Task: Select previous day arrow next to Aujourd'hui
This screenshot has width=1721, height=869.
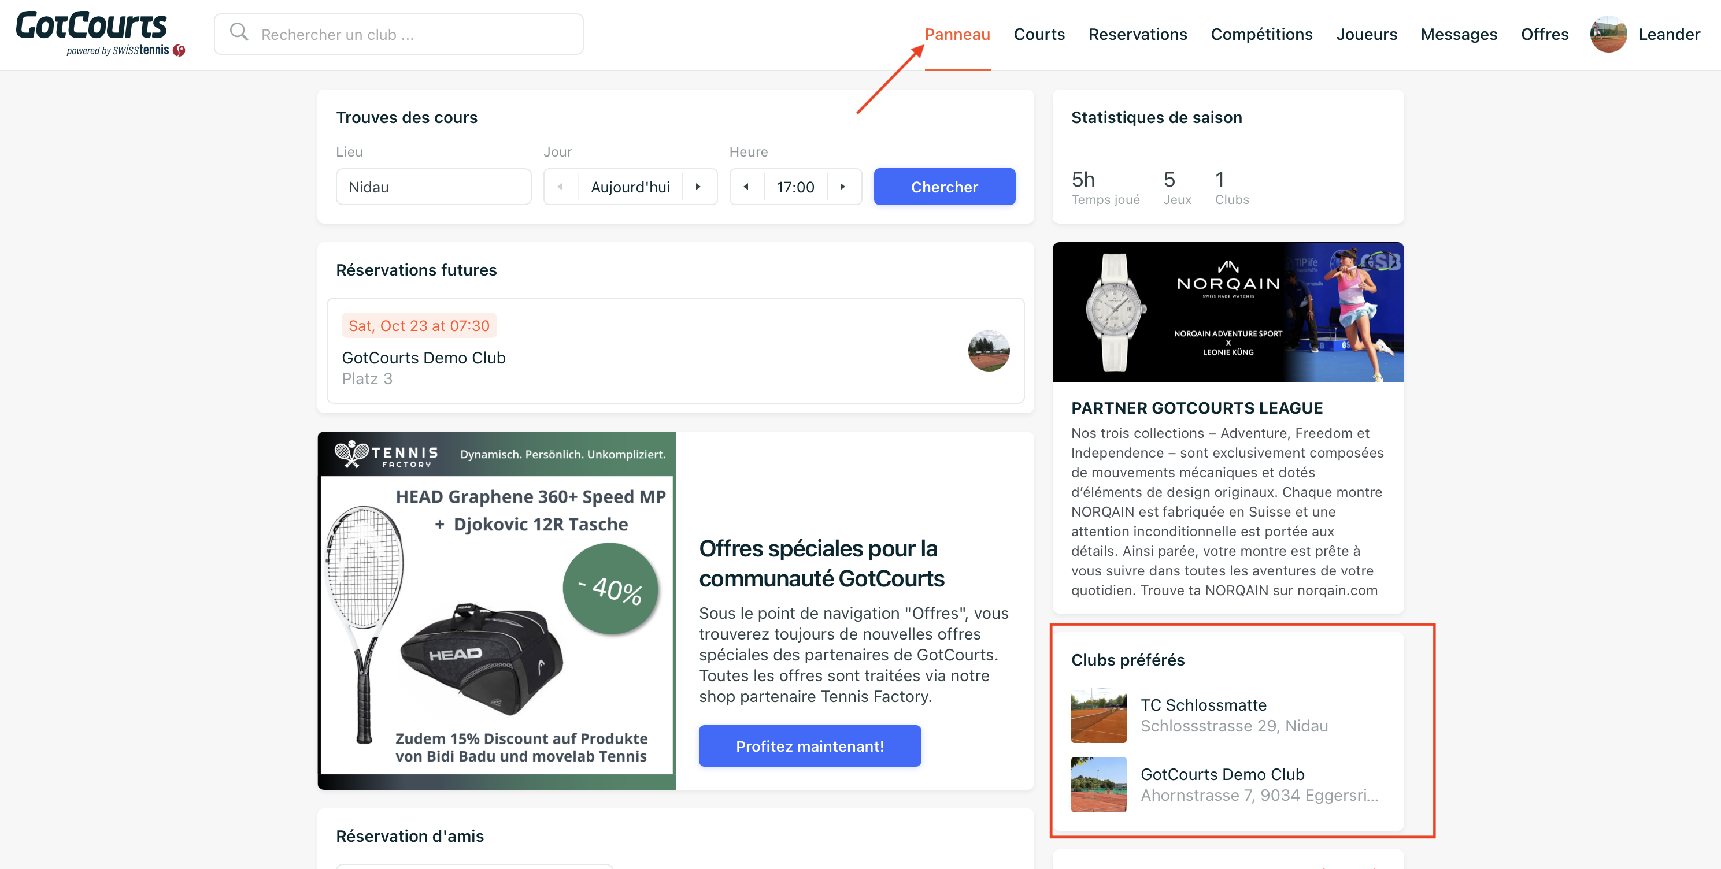Action: [x=560, y=187]
